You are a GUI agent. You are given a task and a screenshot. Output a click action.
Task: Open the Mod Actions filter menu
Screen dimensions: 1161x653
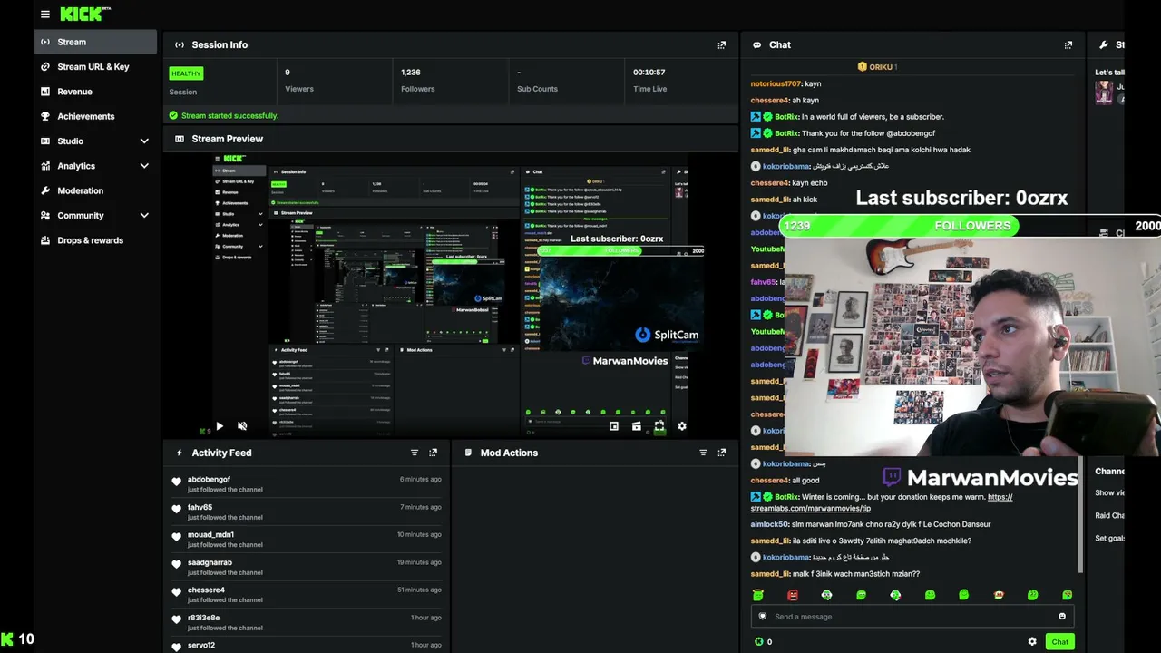tap(703, 453)
